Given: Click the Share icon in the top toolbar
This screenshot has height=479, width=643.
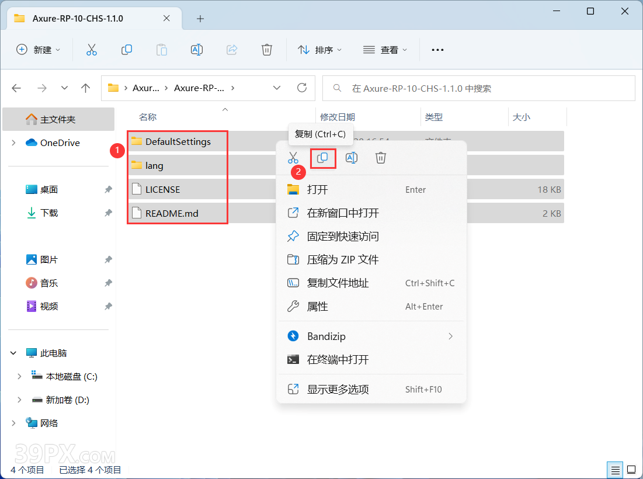Looking at the screenshot, I should point(232,50).
